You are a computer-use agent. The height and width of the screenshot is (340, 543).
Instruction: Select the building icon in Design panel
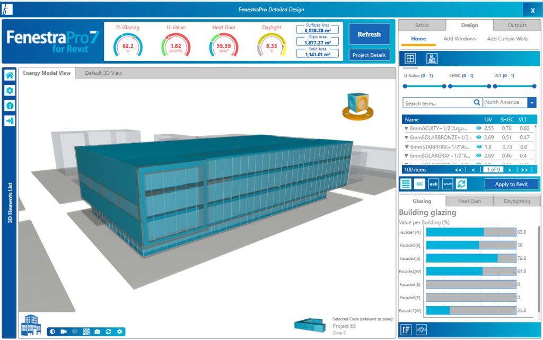[x=432, y=58]
